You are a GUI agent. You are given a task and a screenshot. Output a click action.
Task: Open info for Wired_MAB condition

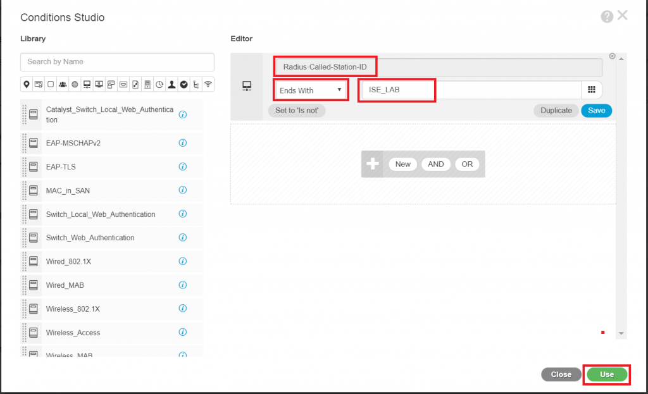tap(183, 285)
